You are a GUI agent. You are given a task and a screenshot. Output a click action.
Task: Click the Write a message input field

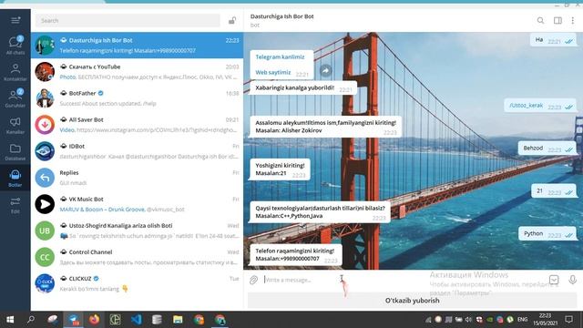404,280
